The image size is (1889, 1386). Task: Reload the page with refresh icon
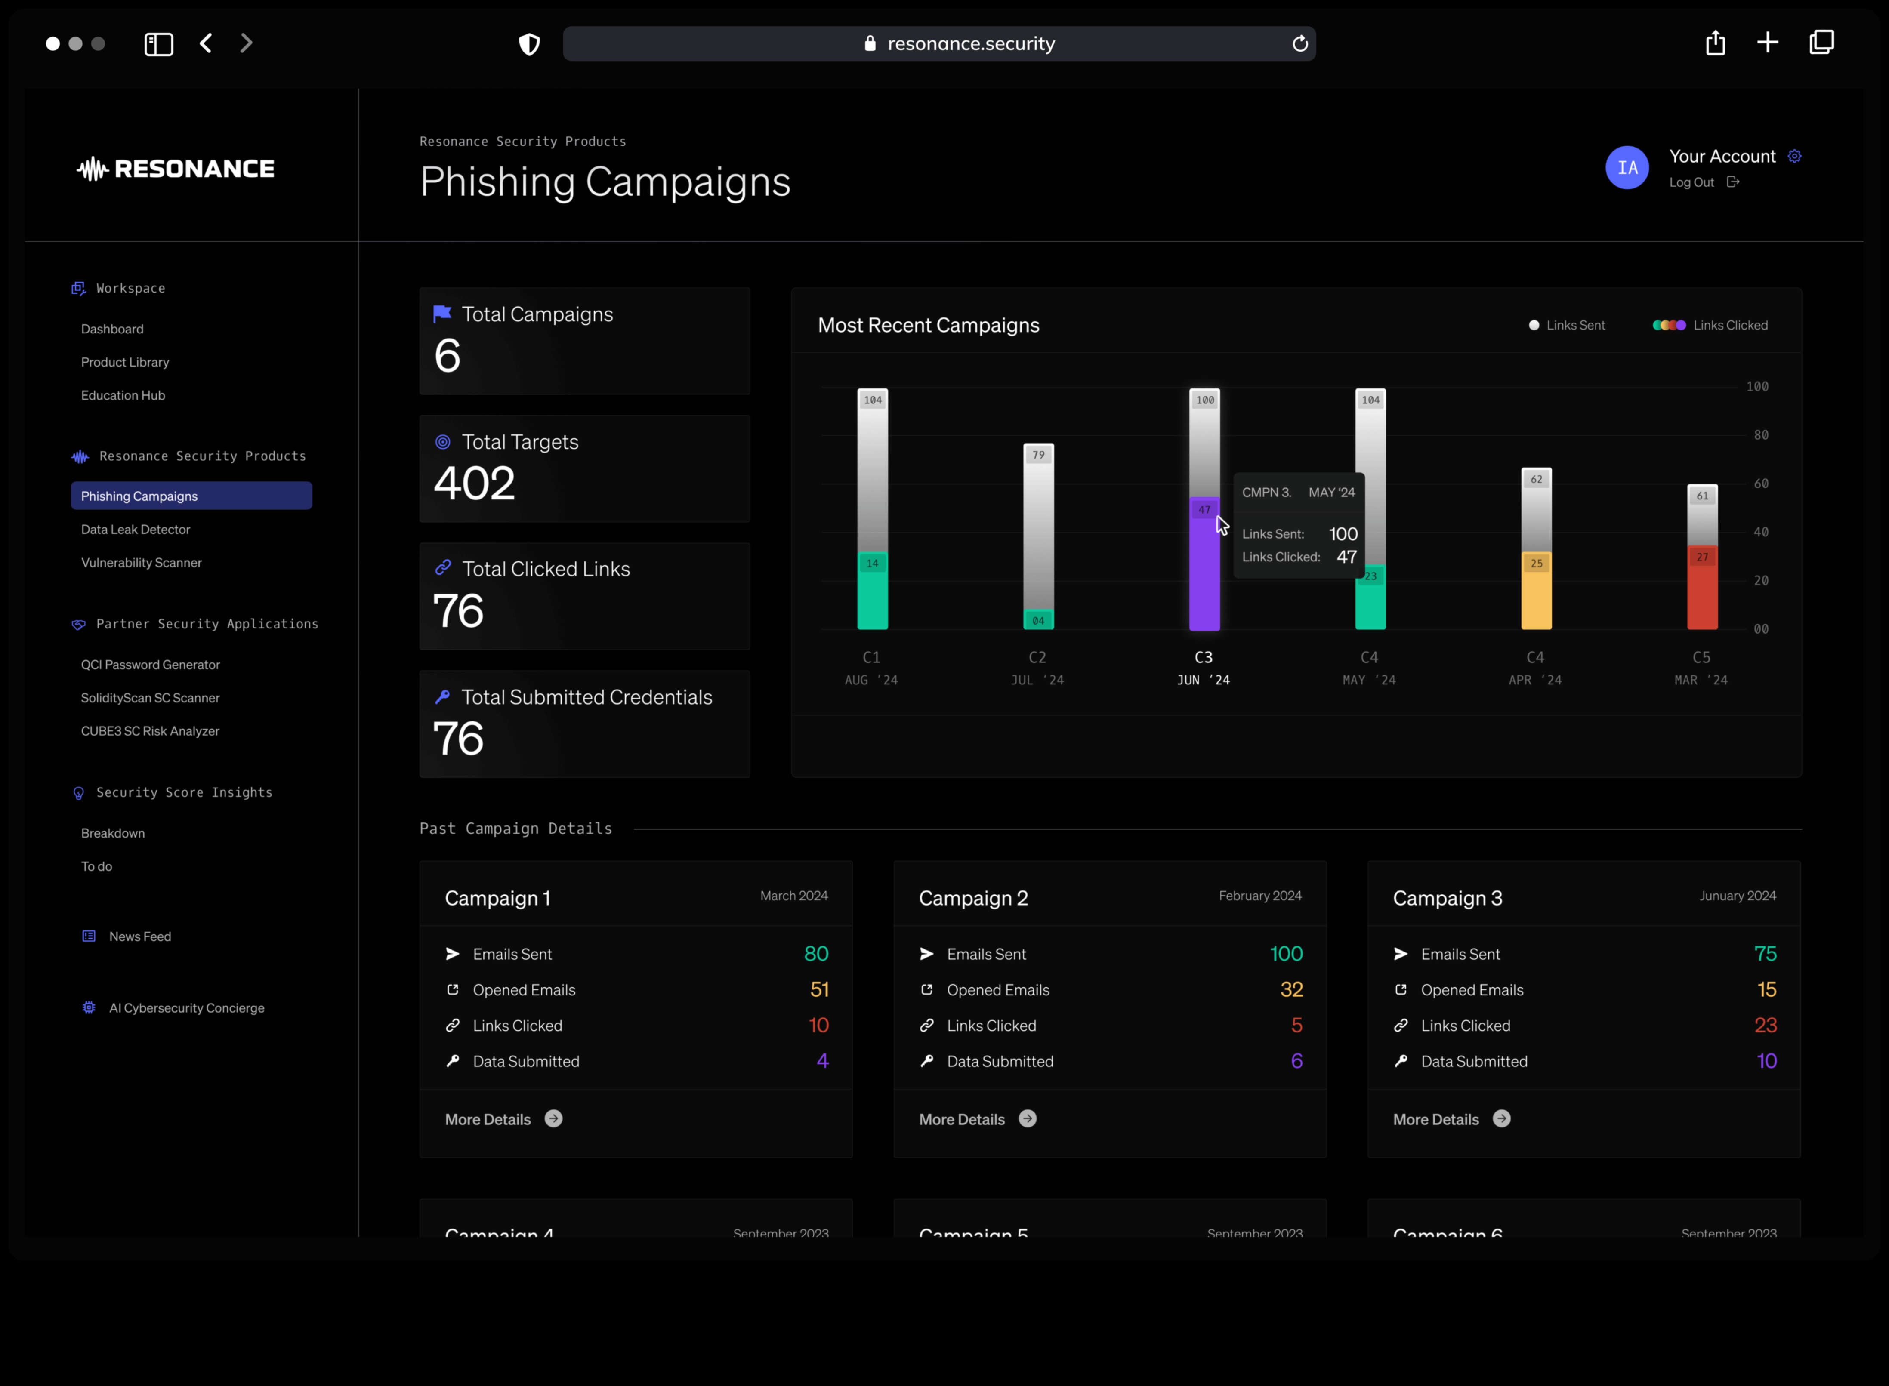point(1300,43)
